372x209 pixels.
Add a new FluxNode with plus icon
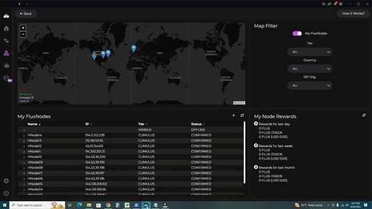(x=234, y=116)
